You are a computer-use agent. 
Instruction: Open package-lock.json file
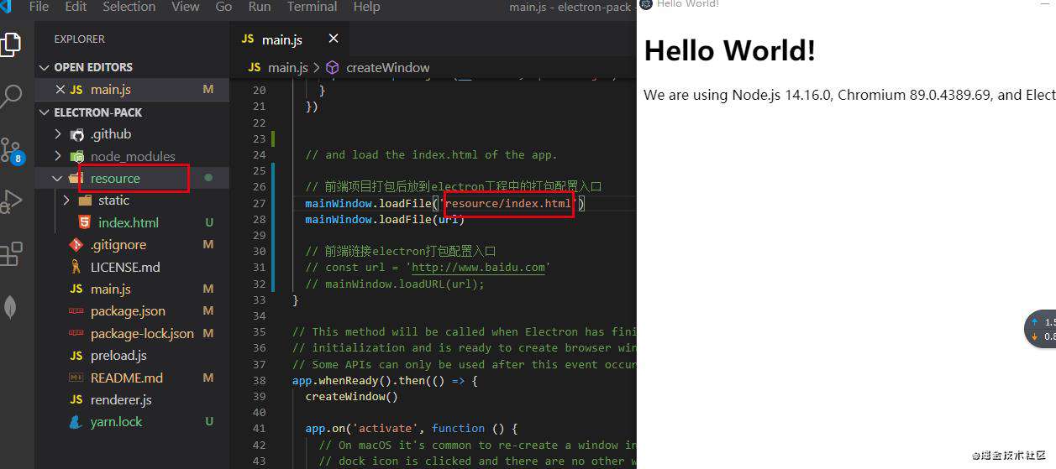pos(142,333)
